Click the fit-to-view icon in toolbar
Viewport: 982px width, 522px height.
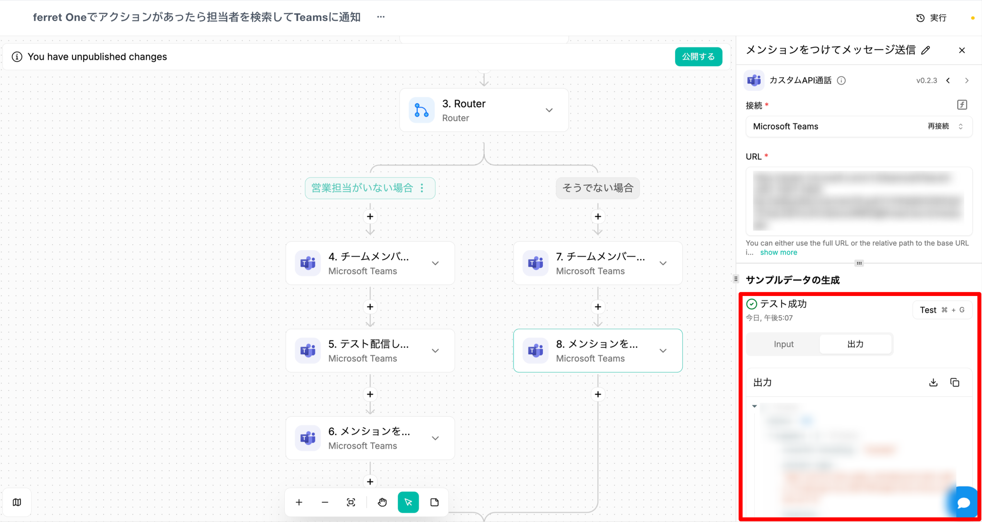351,502
